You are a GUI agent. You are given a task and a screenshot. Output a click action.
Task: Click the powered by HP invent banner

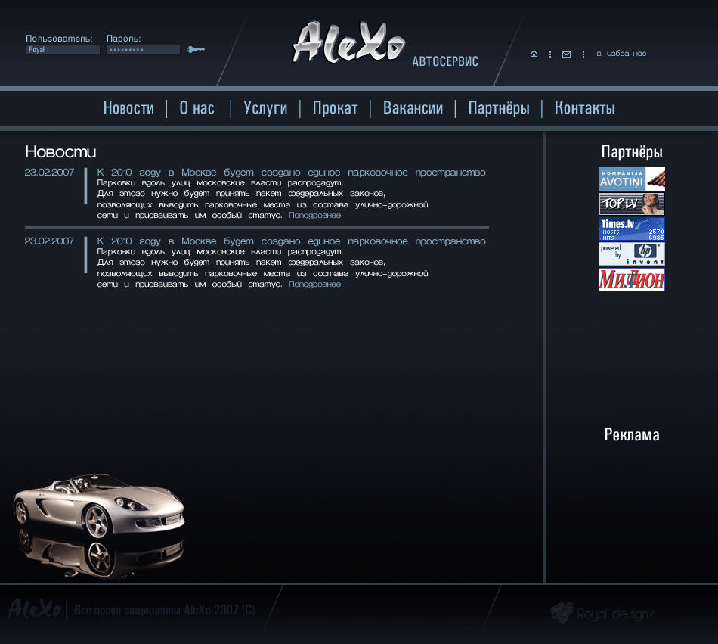point(631,254)
